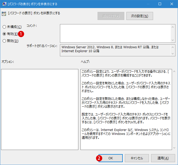Click the 前の設定(P) button
Screen dimensions: 178x165
[x=111, y=16]
